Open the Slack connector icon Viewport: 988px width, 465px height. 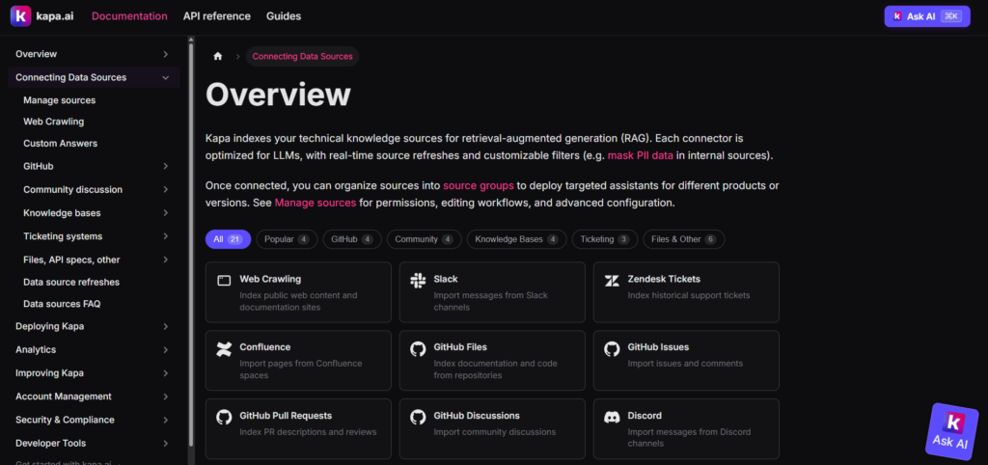418,280
